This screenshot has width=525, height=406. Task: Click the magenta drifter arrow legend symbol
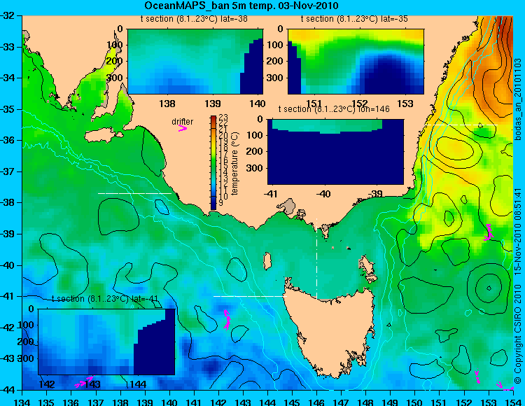coord(183,128)
